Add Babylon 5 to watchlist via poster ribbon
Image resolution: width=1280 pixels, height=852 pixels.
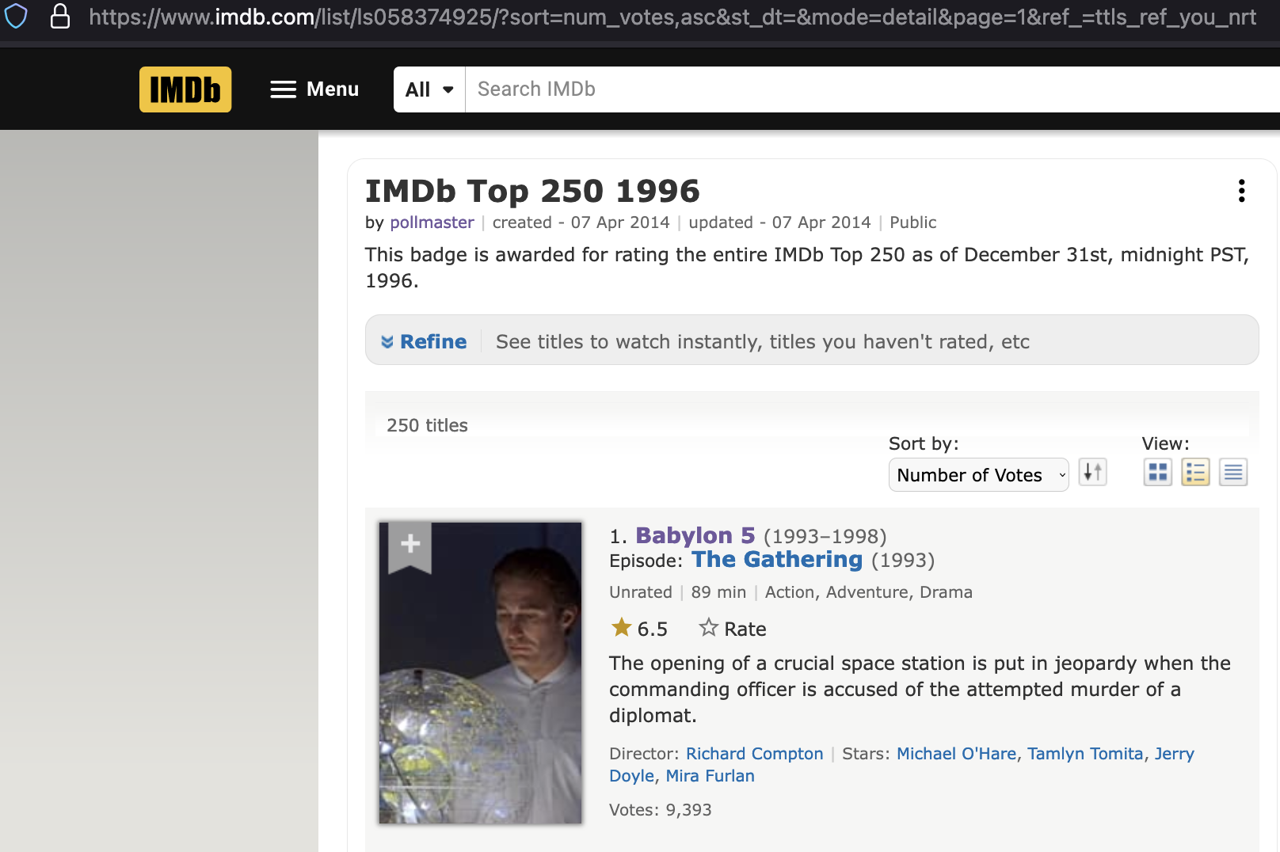point(410,543)
